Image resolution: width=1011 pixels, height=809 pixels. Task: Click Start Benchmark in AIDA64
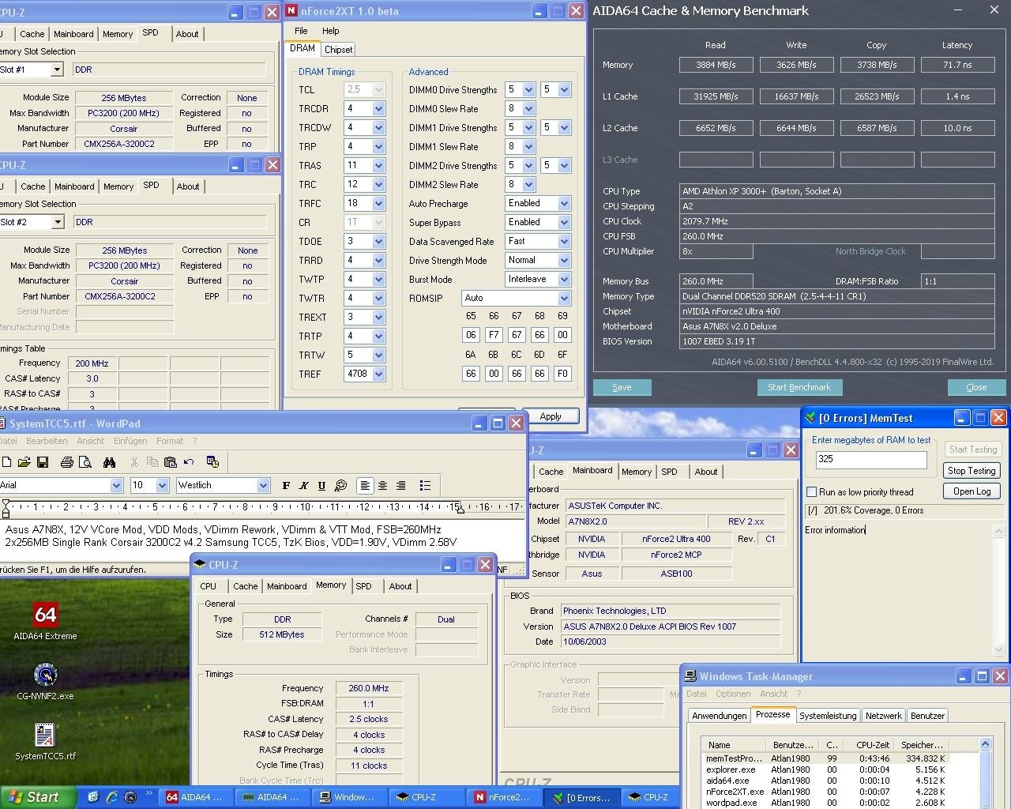pyautogui.click(x=799, y=387)
